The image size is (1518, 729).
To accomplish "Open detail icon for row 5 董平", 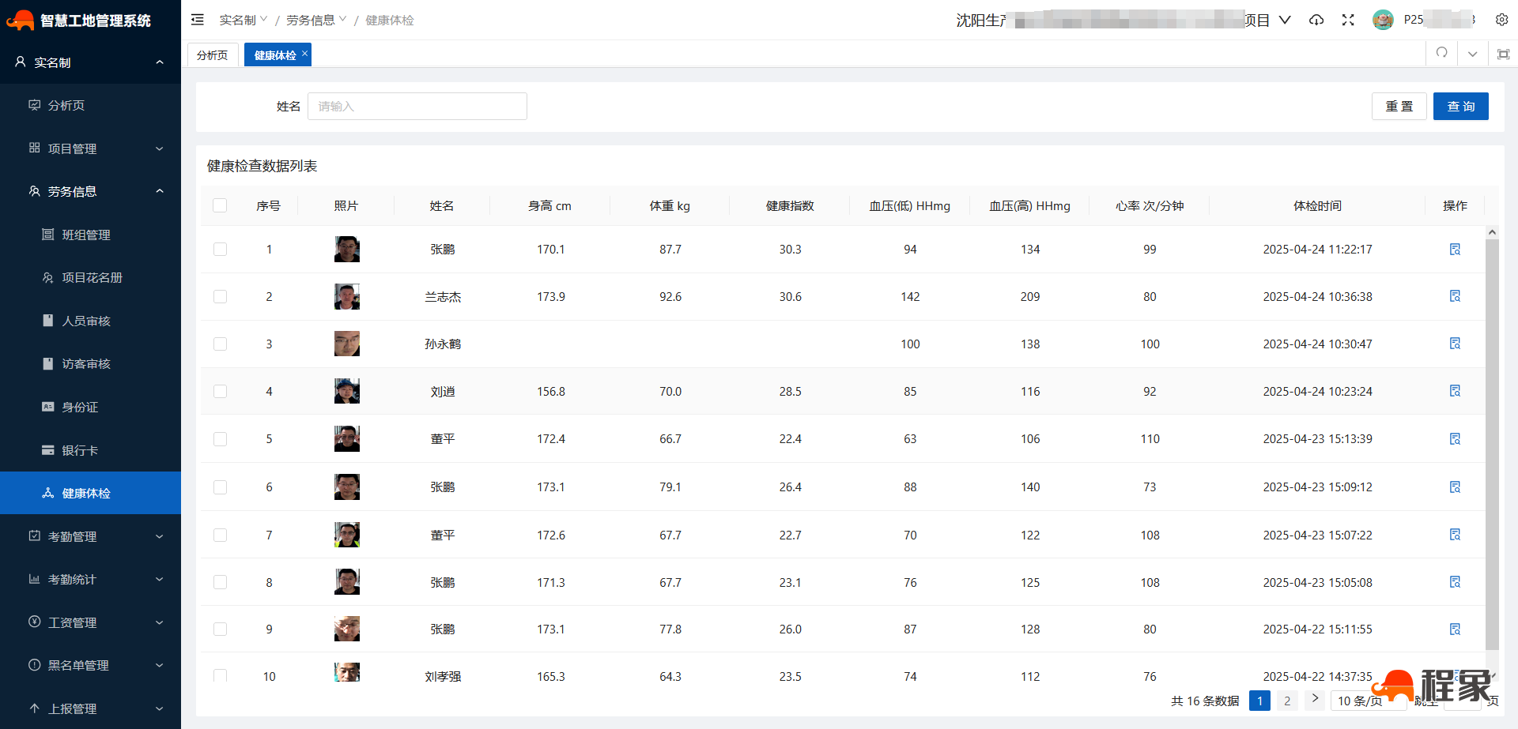I will (1455, 439).
